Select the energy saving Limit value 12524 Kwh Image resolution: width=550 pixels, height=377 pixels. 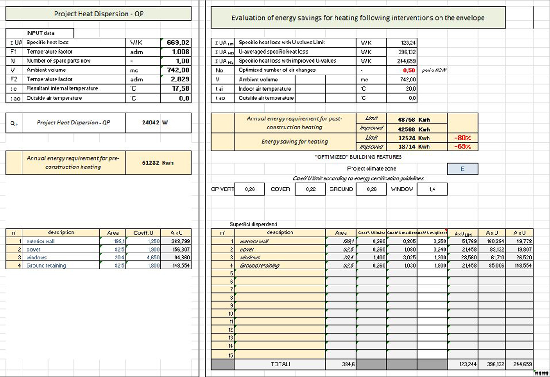[x=417, y=138]
